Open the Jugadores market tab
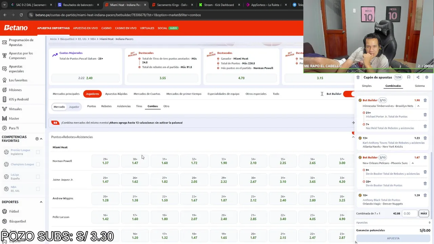Image resolution: width=434 pixels, height=244 pixels. click(92, 94)
